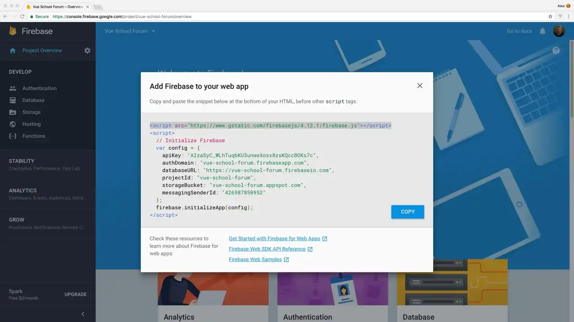Click the Authentication people icon
The image size is (574, 322).
[x=13, y=89]
